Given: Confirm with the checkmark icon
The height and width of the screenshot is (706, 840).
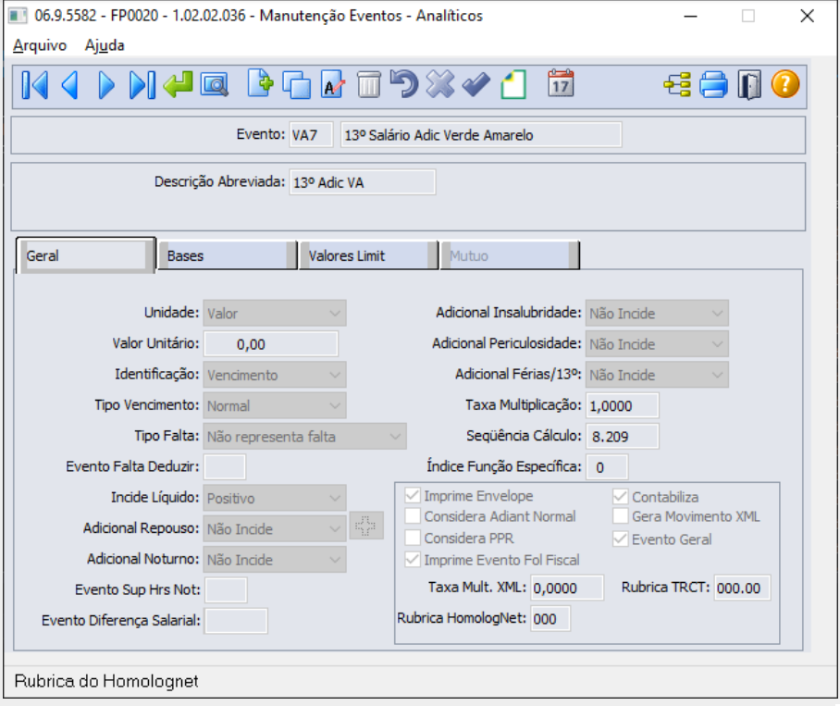Looking at the screenshot, I should tap(476, 84).
